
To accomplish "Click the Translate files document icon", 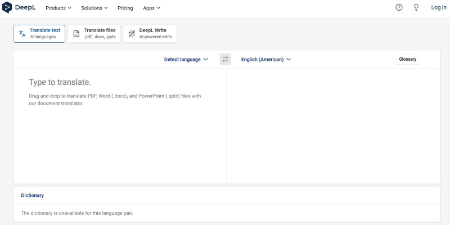I will pos(76,34).
